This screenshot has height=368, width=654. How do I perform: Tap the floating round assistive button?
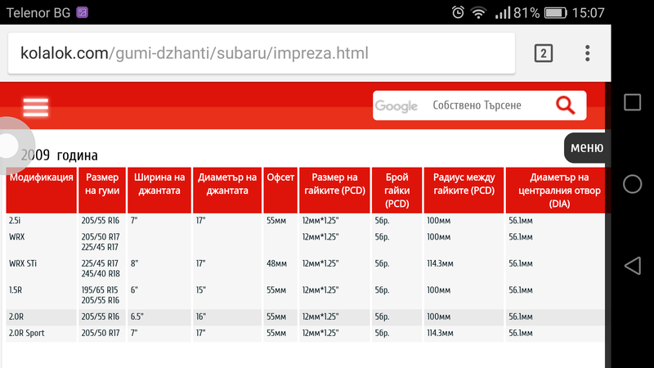coord(11,146)
